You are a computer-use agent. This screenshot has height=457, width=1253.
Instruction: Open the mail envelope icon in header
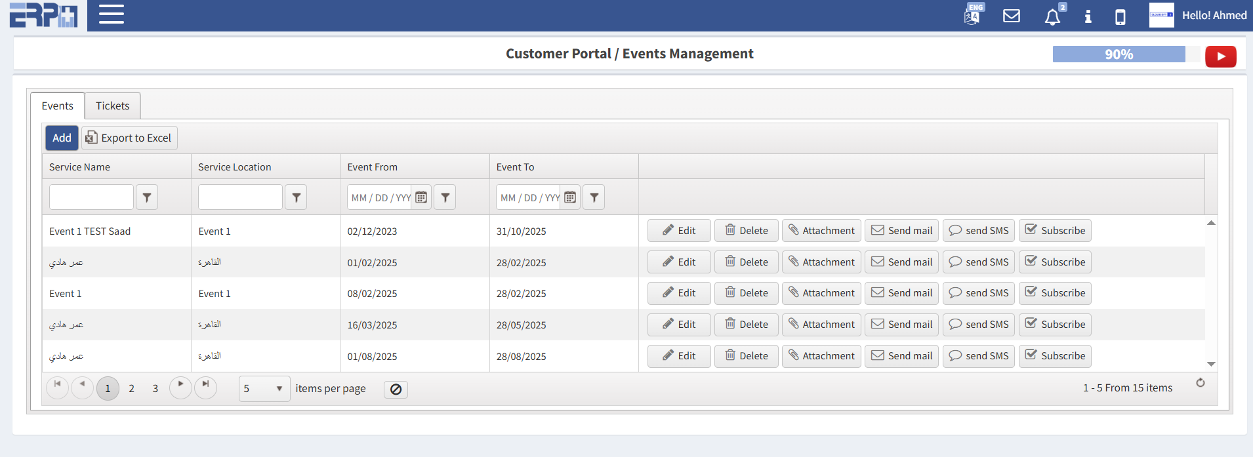(x=1012, y=16)
